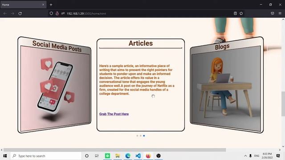Open a new tab with the plus button

click(x=51, y=5)
